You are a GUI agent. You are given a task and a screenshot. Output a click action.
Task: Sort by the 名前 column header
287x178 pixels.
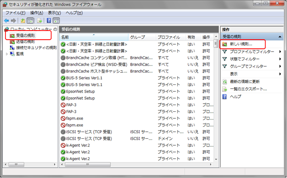coord(94,37)
